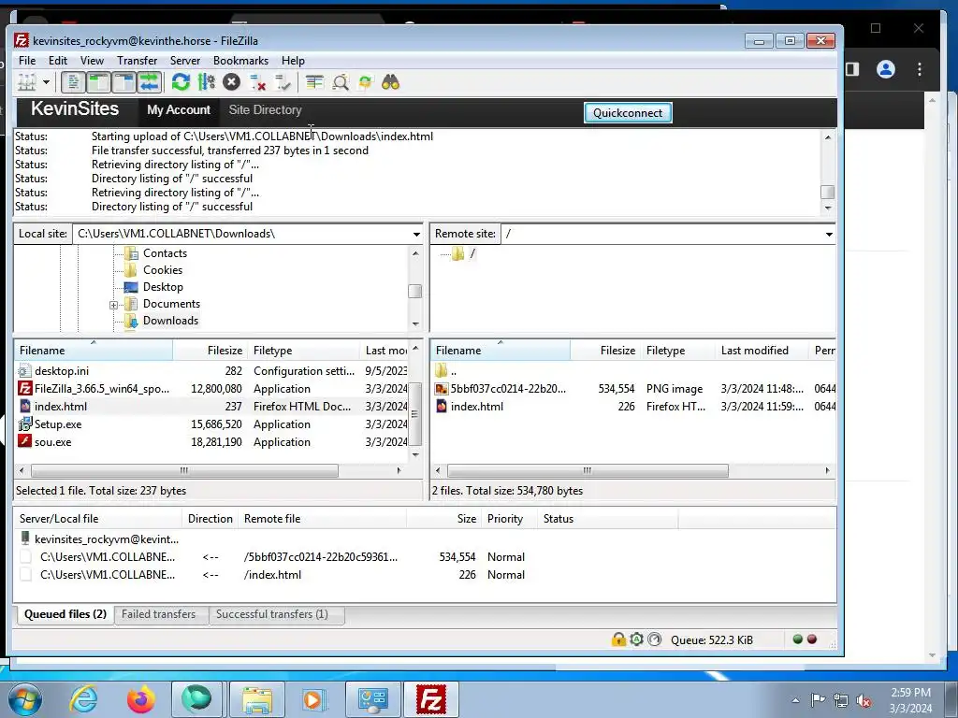Open the filename filters dialog
Screen dimensions: 958x718
[x=314, y=82]
